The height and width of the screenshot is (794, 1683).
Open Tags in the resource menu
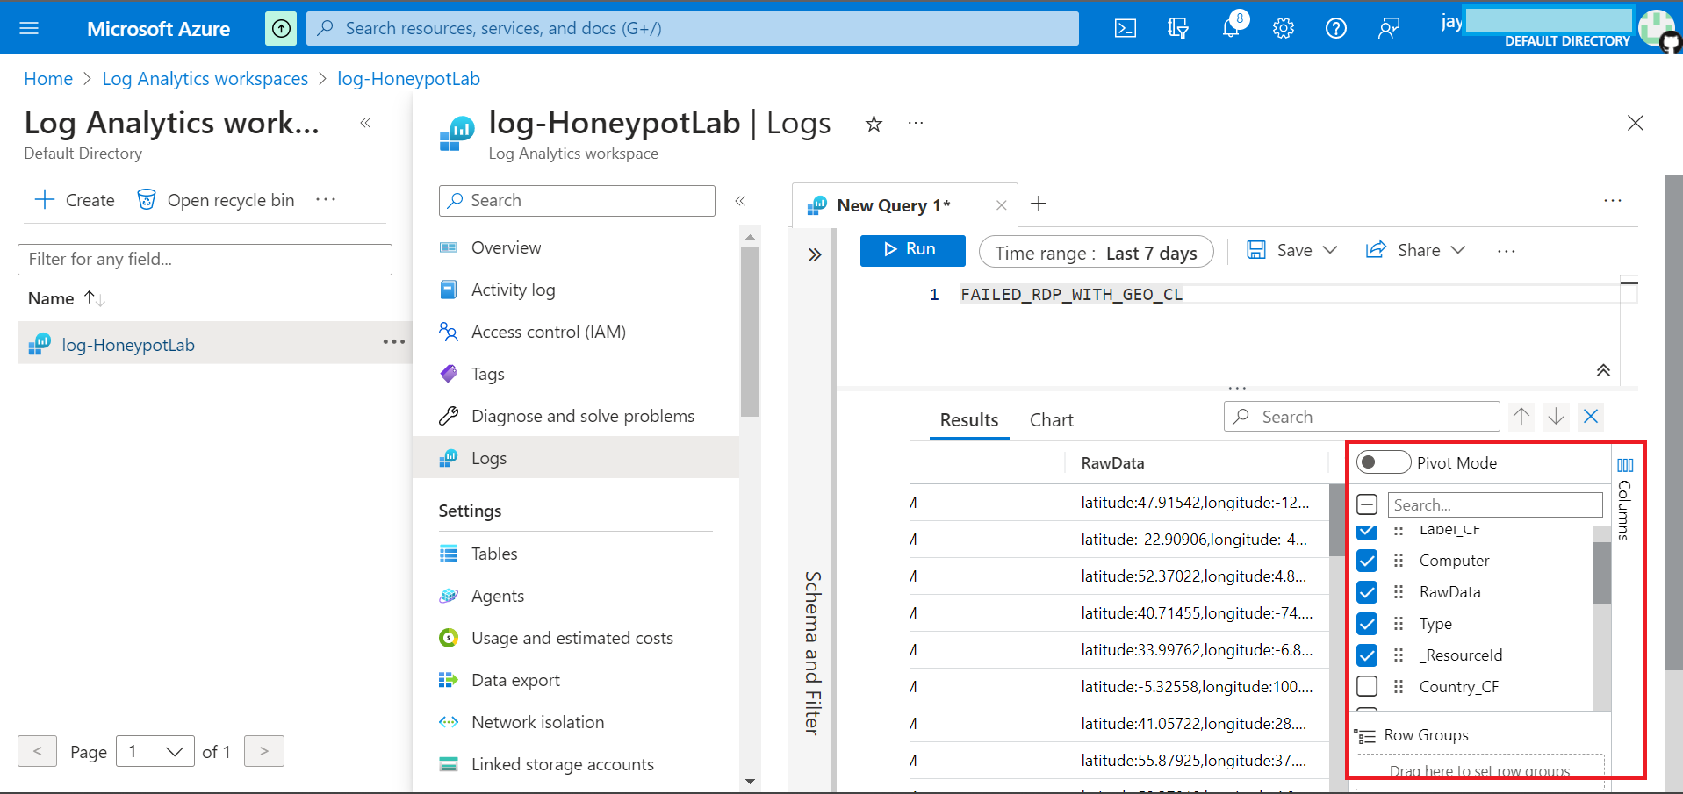click(x=488, y=374)
